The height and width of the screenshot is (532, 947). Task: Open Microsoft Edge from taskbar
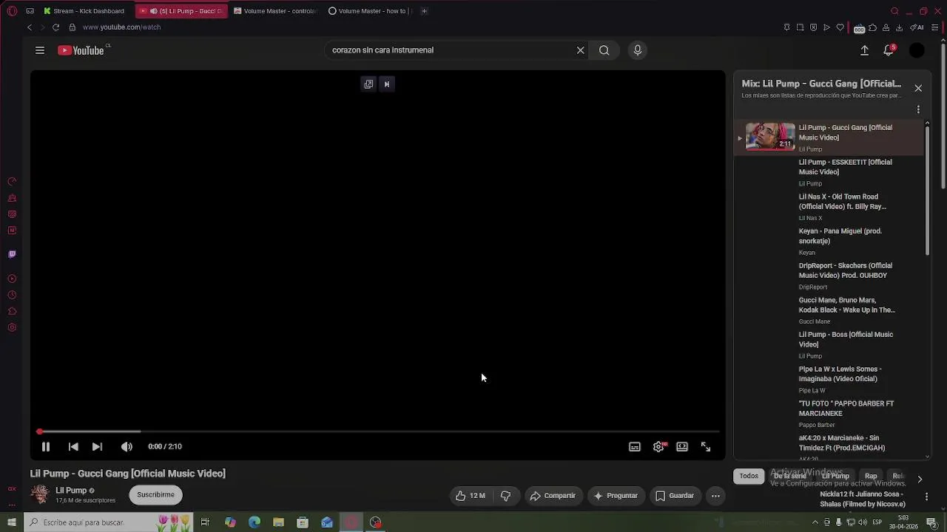pos(255,522)
